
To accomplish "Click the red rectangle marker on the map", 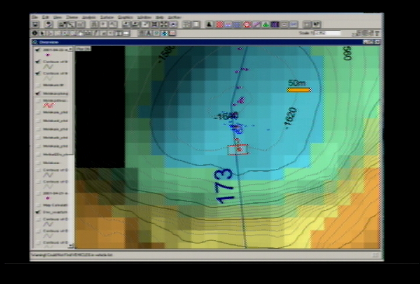I will click(237, 150).
